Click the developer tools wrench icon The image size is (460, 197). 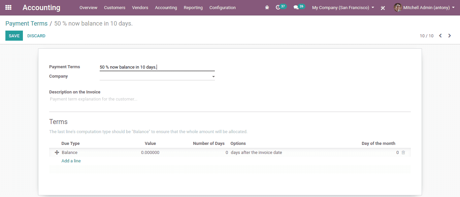[x=383, y=8]
